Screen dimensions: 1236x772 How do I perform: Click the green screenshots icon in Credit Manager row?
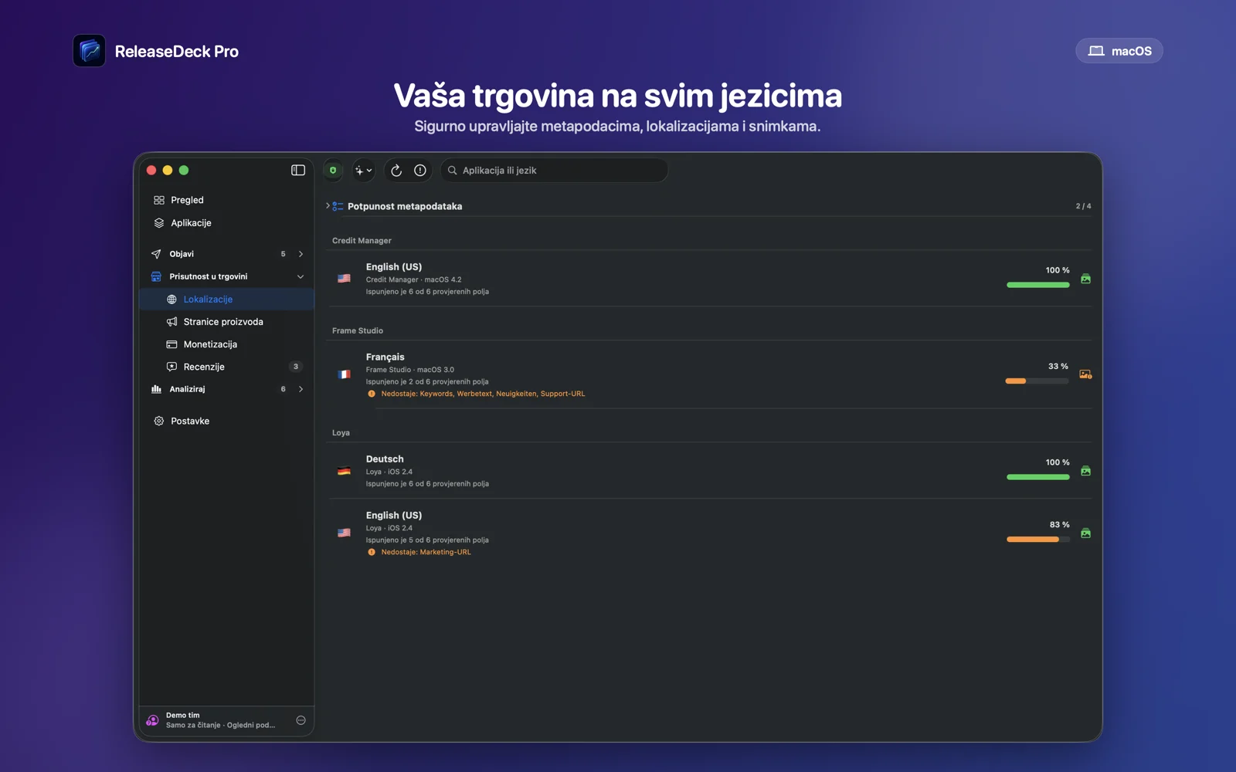pos(1086,279)
